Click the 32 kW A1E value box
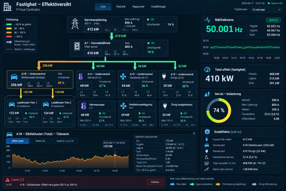The image size is (286, 191). pos(168,86)
